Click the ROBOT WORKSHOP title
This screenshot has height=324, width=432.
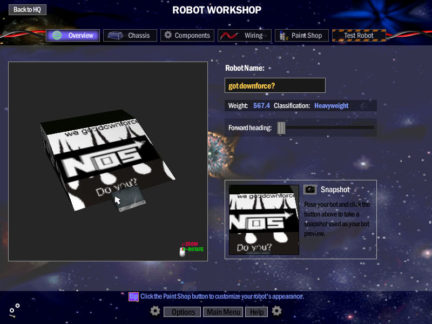click(x=217, y=10)
